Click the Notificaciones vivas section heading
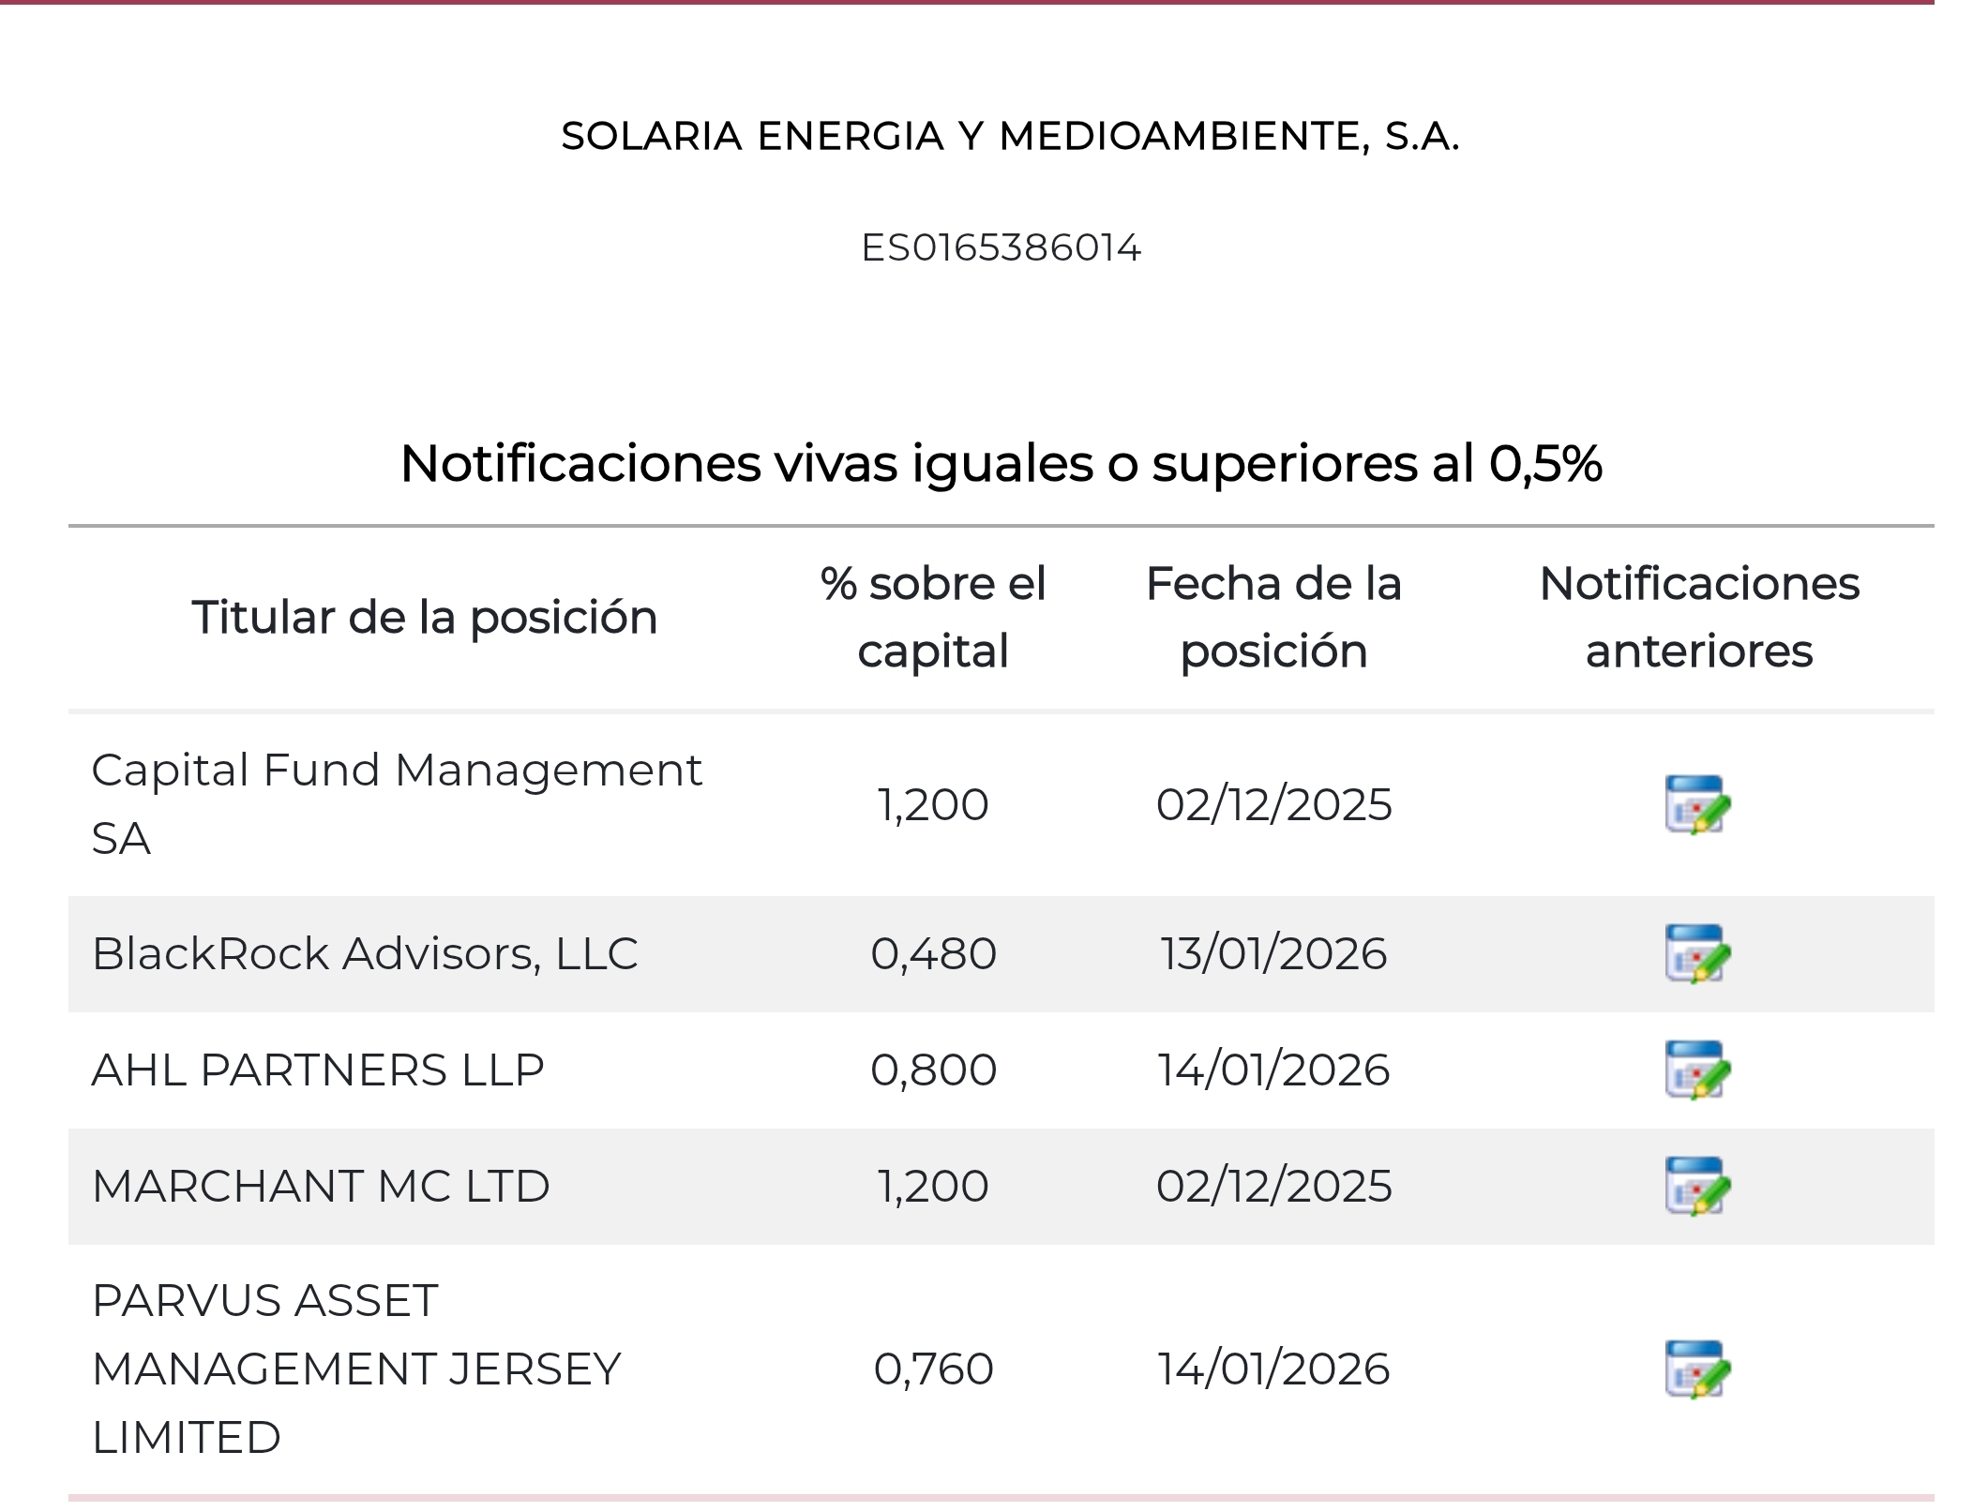1988x1511 pixels. [x=1002, y=463]
